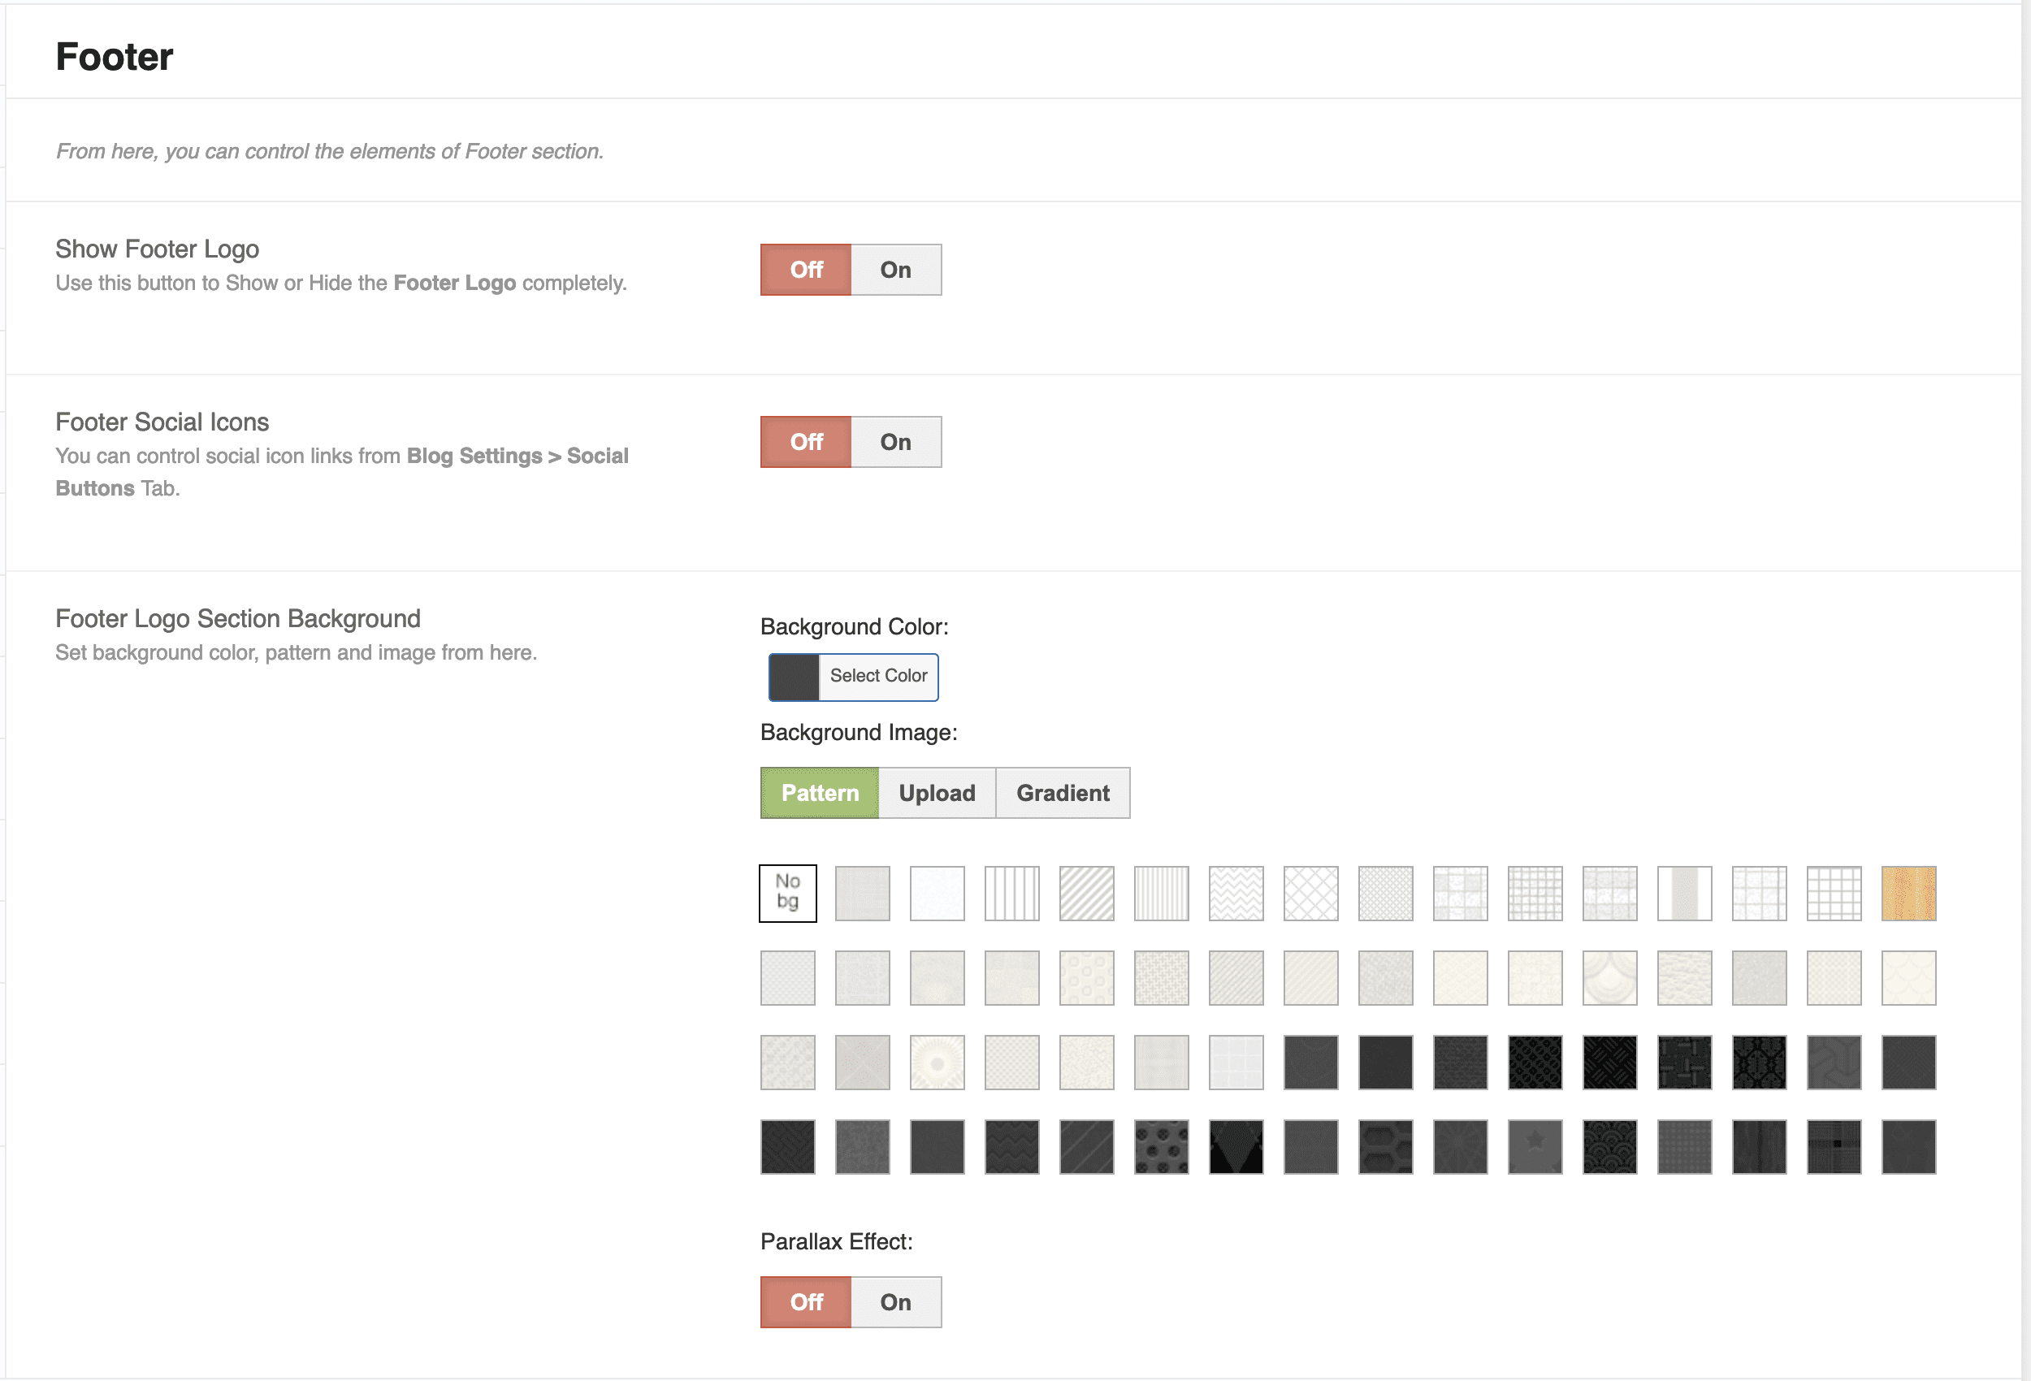This screenshot has width=2031, height=1381.
Task: Select the dark perforated circles pattern
Action: click(x=1161, y=1146)
